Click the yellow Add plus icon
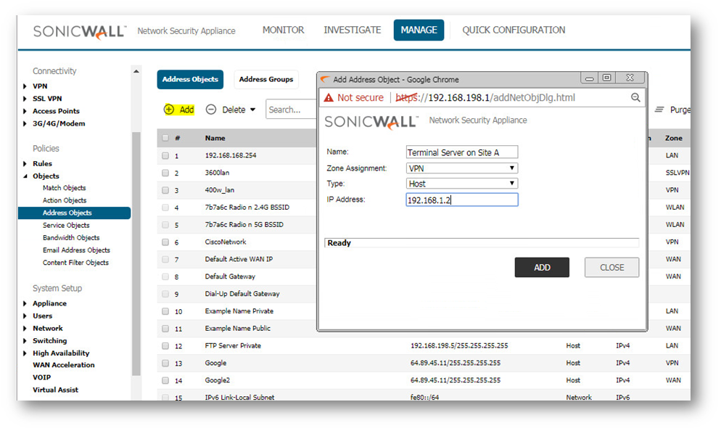 coord(169,110)
